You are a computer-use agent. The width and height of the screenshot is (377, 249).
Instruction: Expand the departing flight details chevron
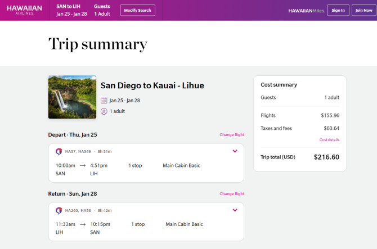pyautogui.click(x=235, y=151)
